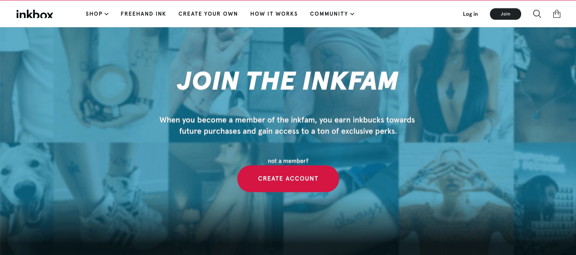
Task: Expand the chevron next to SHOP
Action: click(106, 14)
